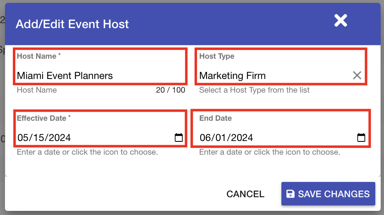The image size is (384, 215).
Task: Click the Add/Edit Event Host dialog title
Action: [x=72, y=24]
